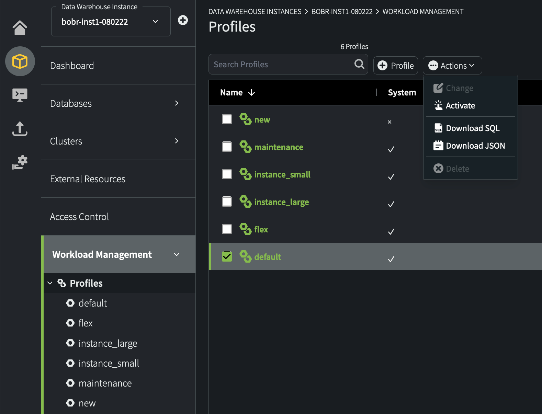This screenshot has height=414, width=542.
Task: Click the add Profile button
Action: [x=396, y=66]
